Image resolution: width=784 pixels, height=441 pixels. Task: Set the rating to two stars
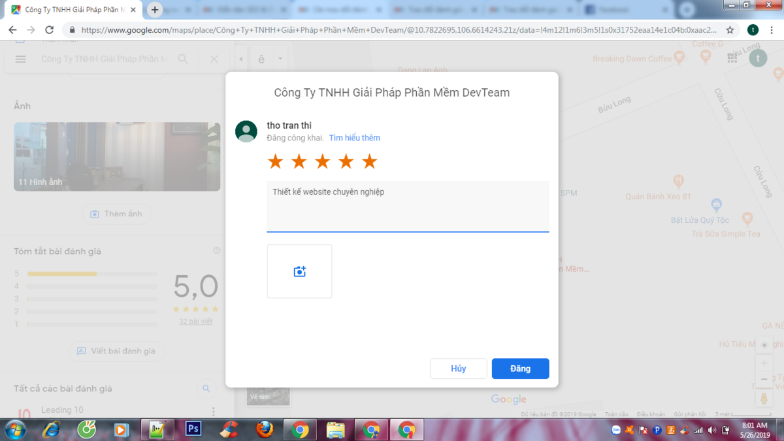click(x=299, y=161)
